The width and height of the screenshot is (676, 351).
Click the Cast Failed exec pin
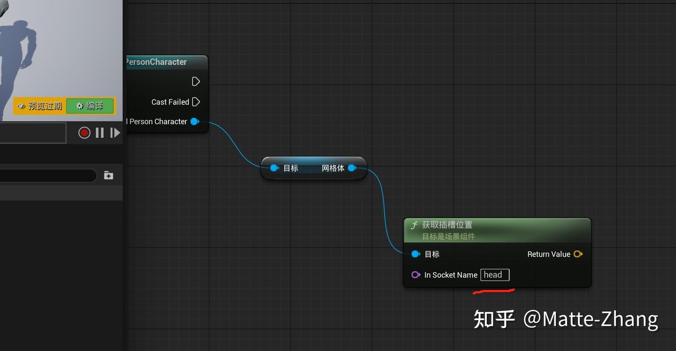(196, 102)
